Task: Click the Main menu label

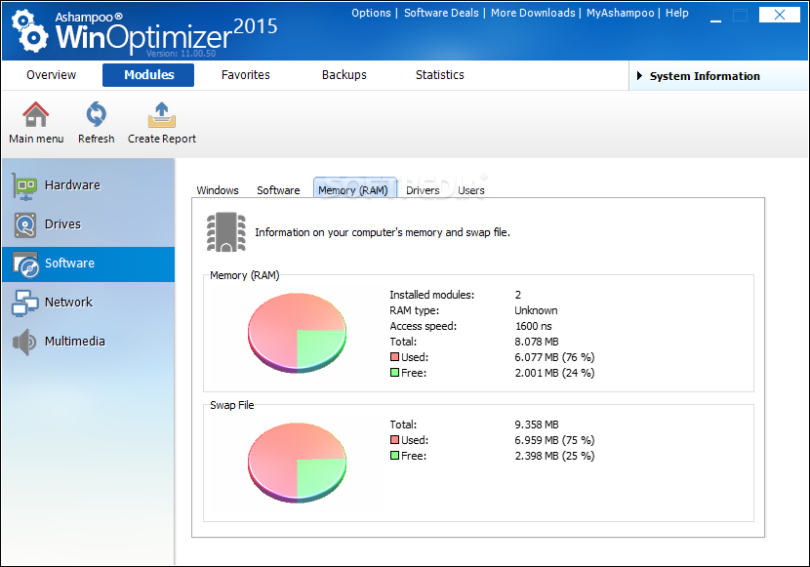Action: point(36,139)
